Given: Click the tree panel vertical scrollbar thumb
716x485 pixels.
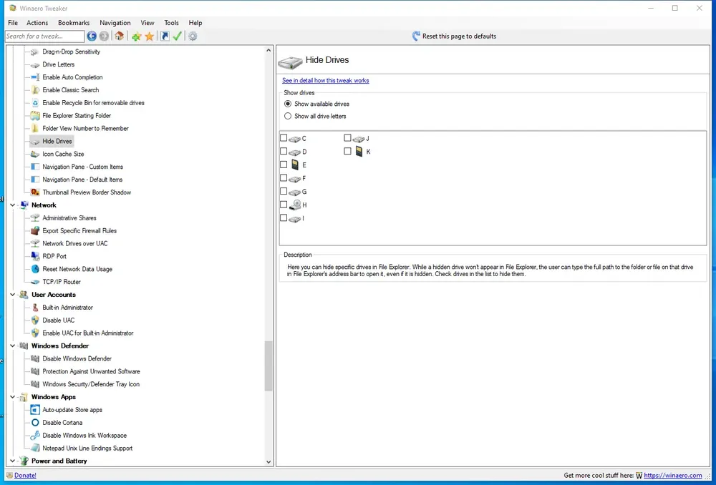Looking at the screenshot, I should point(268,366).
